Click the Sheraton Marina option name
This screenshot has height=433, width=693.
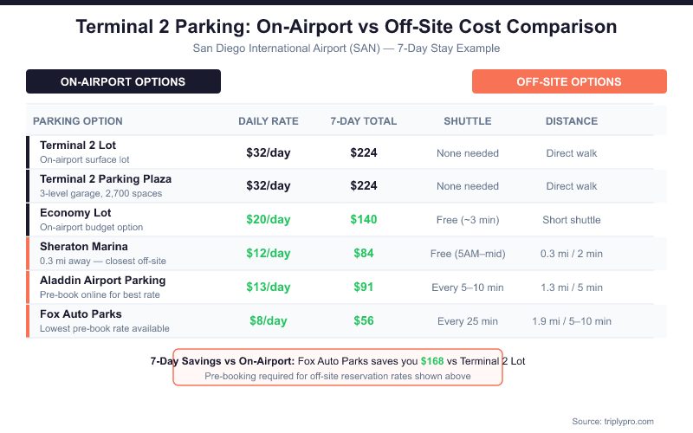84,247
